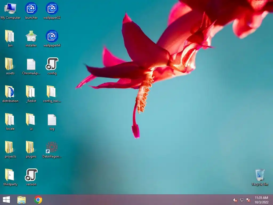The height and width of the screenshot is (205, 273).
Task: Select the wallpaper64 application icon
Action: 52,38
